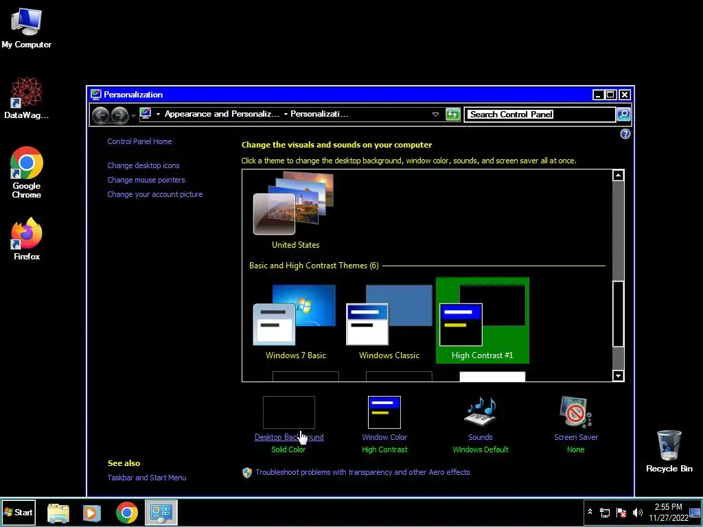The height and width of the screenshot is (527, 703).
Task: Open the taskbar clock and date
Action: [x=668, y=512]
